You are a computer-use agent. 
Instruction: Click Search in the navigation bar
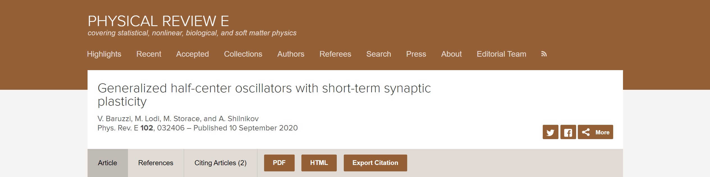(379, 54)
